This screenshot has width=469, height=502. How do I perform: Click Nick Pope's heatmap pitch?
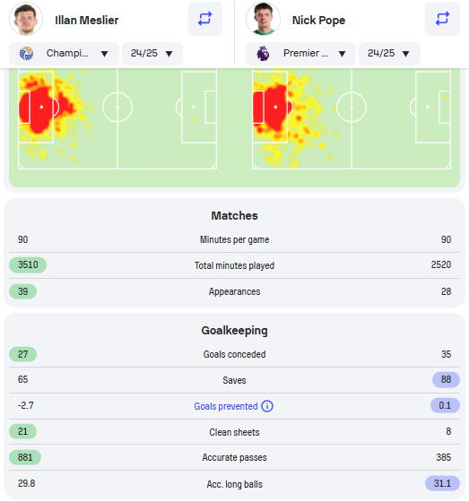(x=352, y=118)
